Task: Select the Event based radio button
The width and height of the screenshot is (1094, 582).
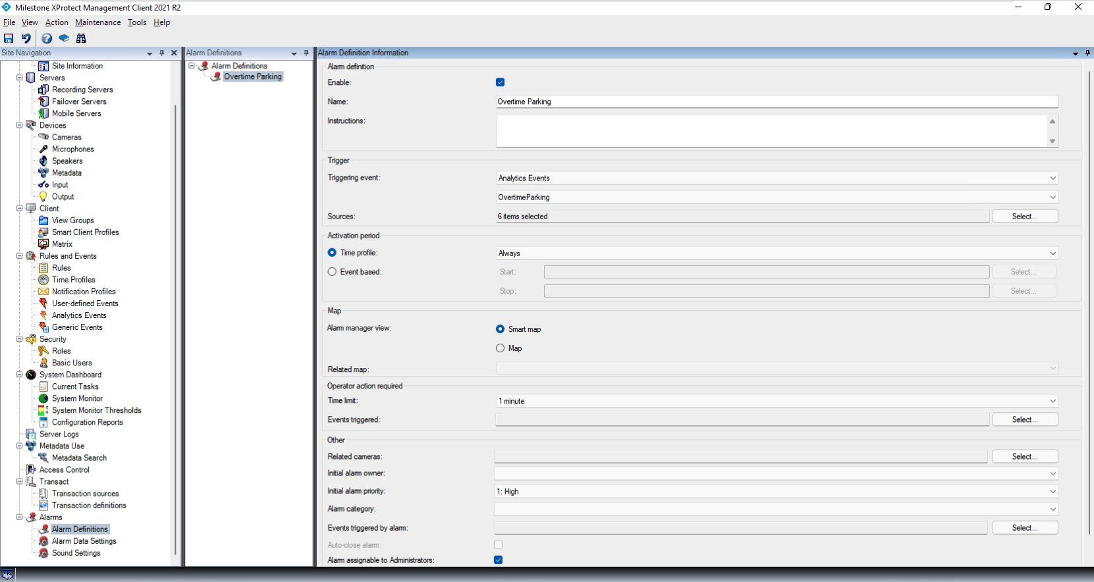Action: pyautogui.click(x=332, y=271)
